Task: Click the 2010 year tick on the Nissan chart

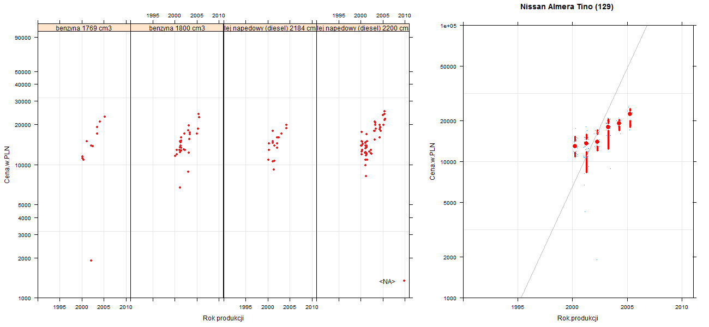Action: (x=682, y=307)
